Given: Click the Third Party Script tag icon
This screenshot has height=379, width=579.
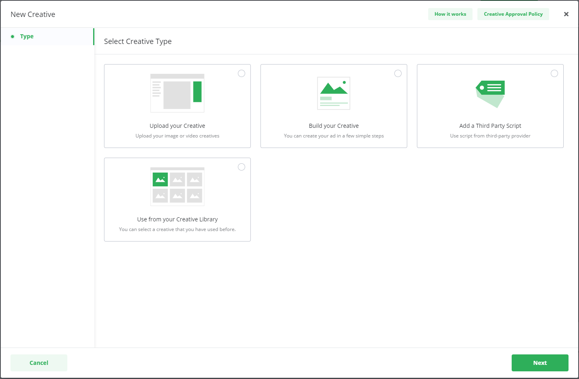Looking at the screenshot, I should pos(490,94).
